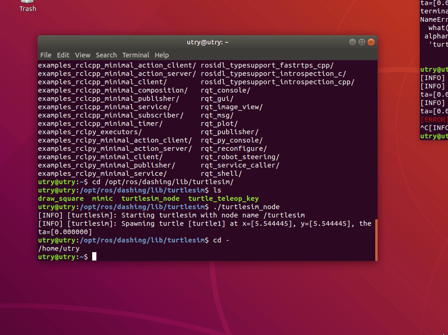
Task: Click the 'cd /opt/ros/dashing/lib/turtlesim/' command
Action: (x=163, y=182)
